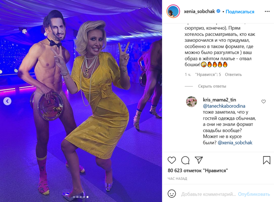Open xenia_sobchak profile avatar
Viewport: 274px width, 202px height.
pos(173,11)
